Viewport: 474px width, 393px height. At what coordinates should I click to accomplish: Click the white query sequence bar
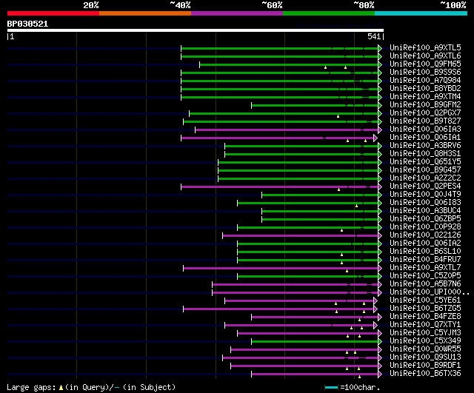pyautogui.click(x=196, y=30)
